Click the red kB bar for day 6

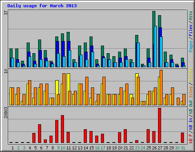40,134
